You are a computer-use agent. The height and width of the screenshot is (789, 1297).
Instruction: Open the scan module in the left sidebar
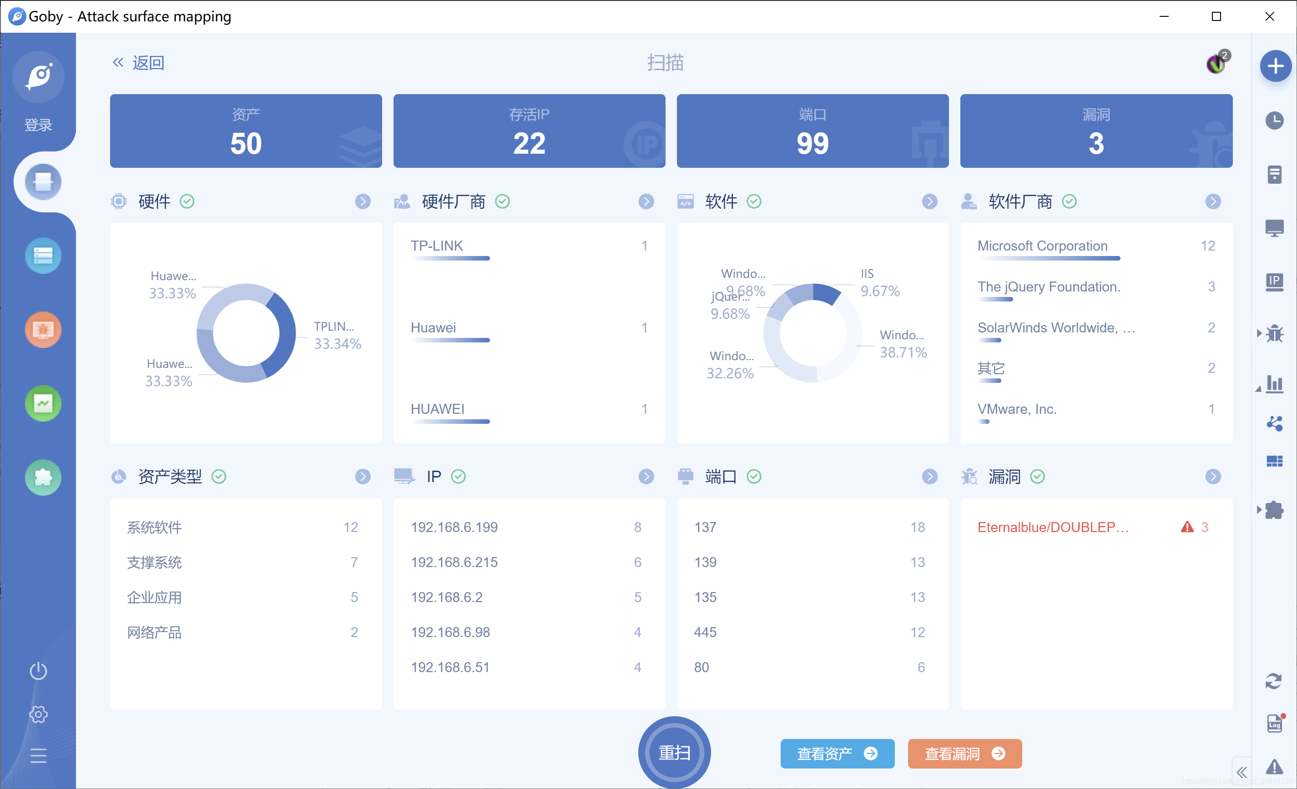pos(43,182)
